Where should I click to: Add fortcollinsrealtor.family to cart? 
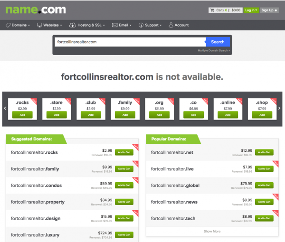pyautogui.click(x=124, y=169)
